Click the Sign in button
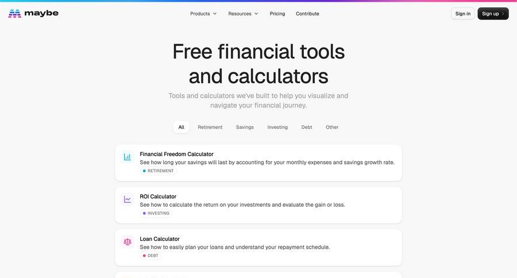 point(463,14)
